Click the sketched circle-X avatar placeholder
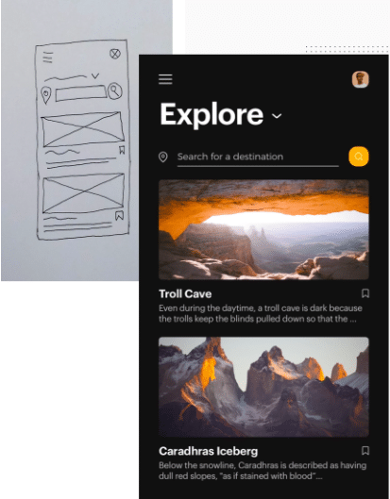390x499 pixels. tap(115, 54)
